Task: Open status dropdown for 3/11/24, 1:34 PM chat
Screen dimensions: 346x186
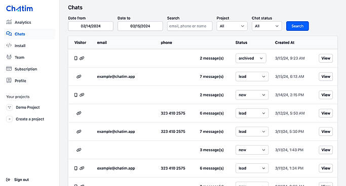Action: [252, 168]
